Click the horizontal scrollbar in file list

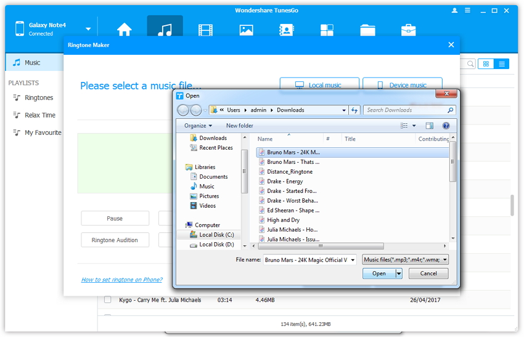(x=321, y=246)
